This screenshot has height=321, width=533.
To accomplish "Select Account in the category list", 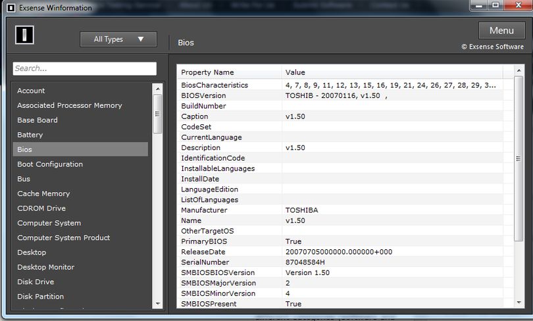I will pos(80,91).
